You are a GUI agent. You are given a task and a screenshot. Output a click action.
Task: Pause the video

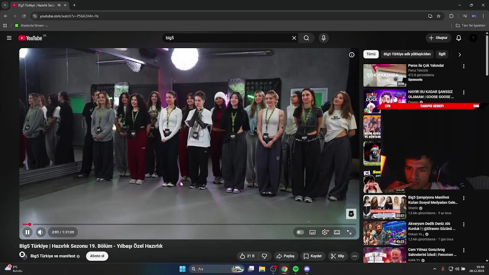pyautogui.click(x=28, y=232)
